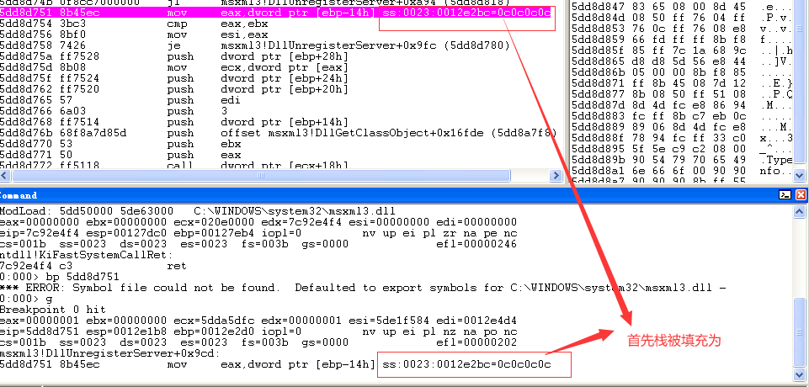The width and height of the screenshot is (809, 387).
Task: Click the disassembly pane's right scroll arrow
Action: point(556,176)
